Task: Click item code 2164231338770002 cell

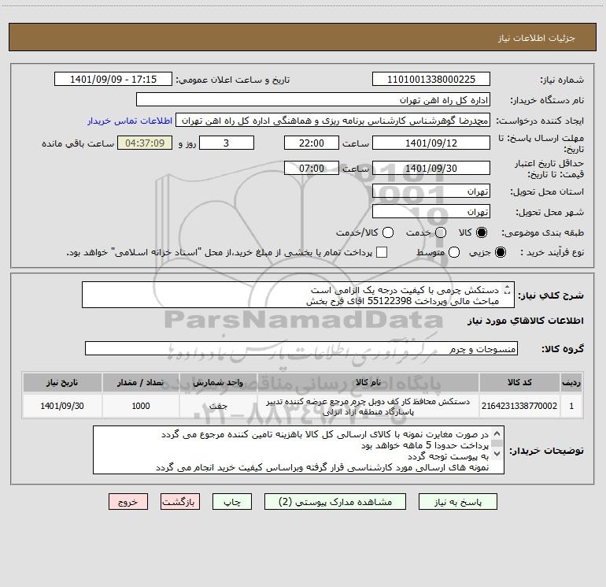Action: point(519,406)
